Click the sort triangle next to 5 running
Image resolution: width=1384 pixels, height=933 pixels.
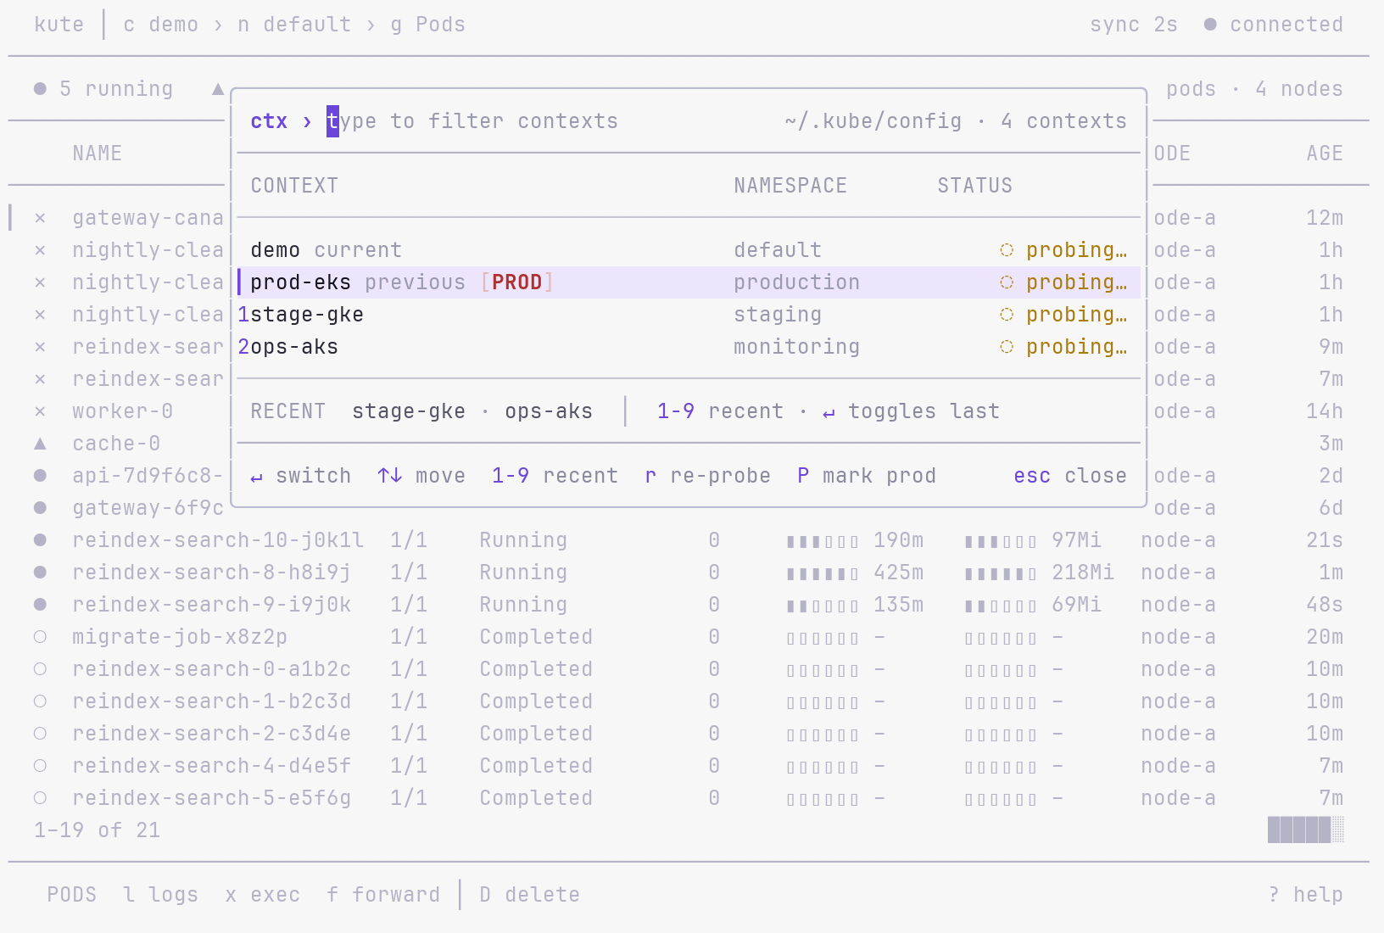tap(218, 89)
